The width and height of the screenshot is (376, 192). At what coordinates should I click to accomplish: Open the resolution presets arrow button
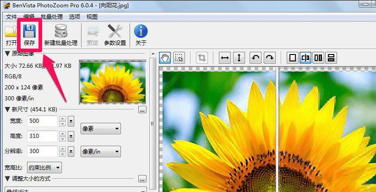click(x=71, y=151)
